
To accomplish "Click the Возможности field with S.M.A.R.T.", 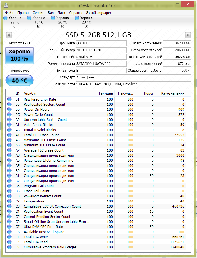I will (x=134, y=84).
